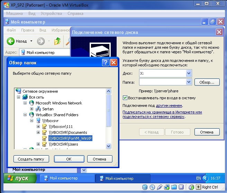Expand the Sertan workgroup node
227x193 pixels.
point(31,109)
